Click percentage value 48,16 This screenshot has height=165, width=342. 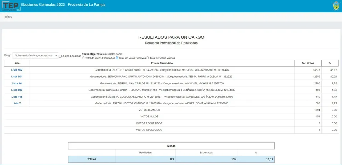pyautogui.click(x=334, y=70)
